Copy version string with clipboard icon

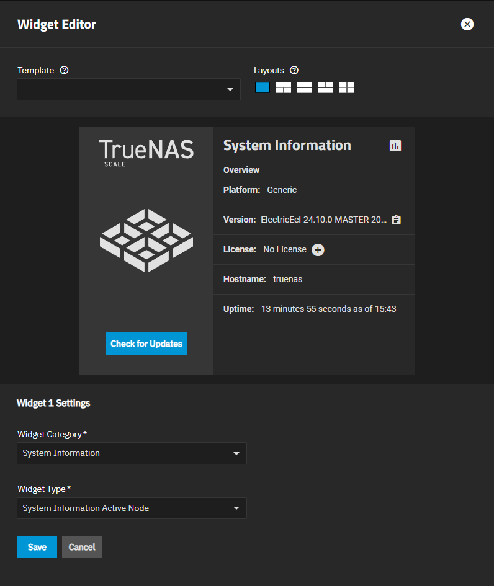[397, 220]
